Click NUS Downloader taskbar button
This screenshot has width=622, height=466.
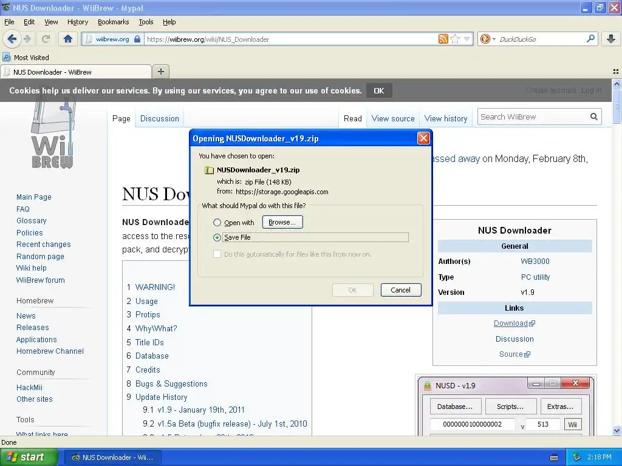pos(112,458)
